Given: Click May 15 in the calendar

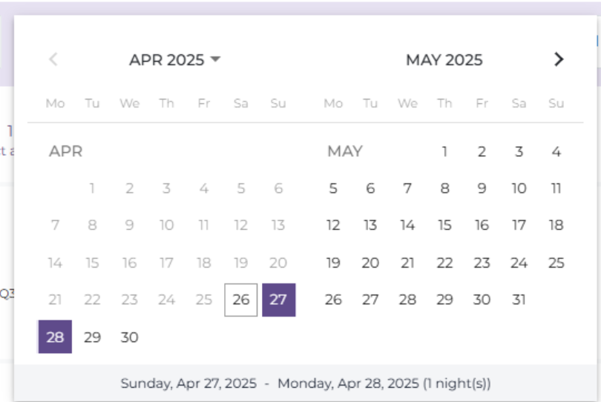Looking at the screenshot, I should coord(444,225).
